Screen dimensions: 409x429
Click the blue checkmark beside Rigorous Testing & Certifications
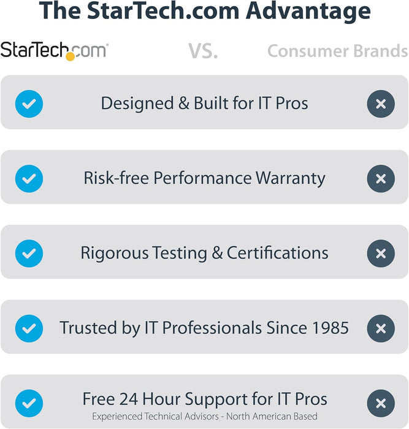tap(29, 253)
